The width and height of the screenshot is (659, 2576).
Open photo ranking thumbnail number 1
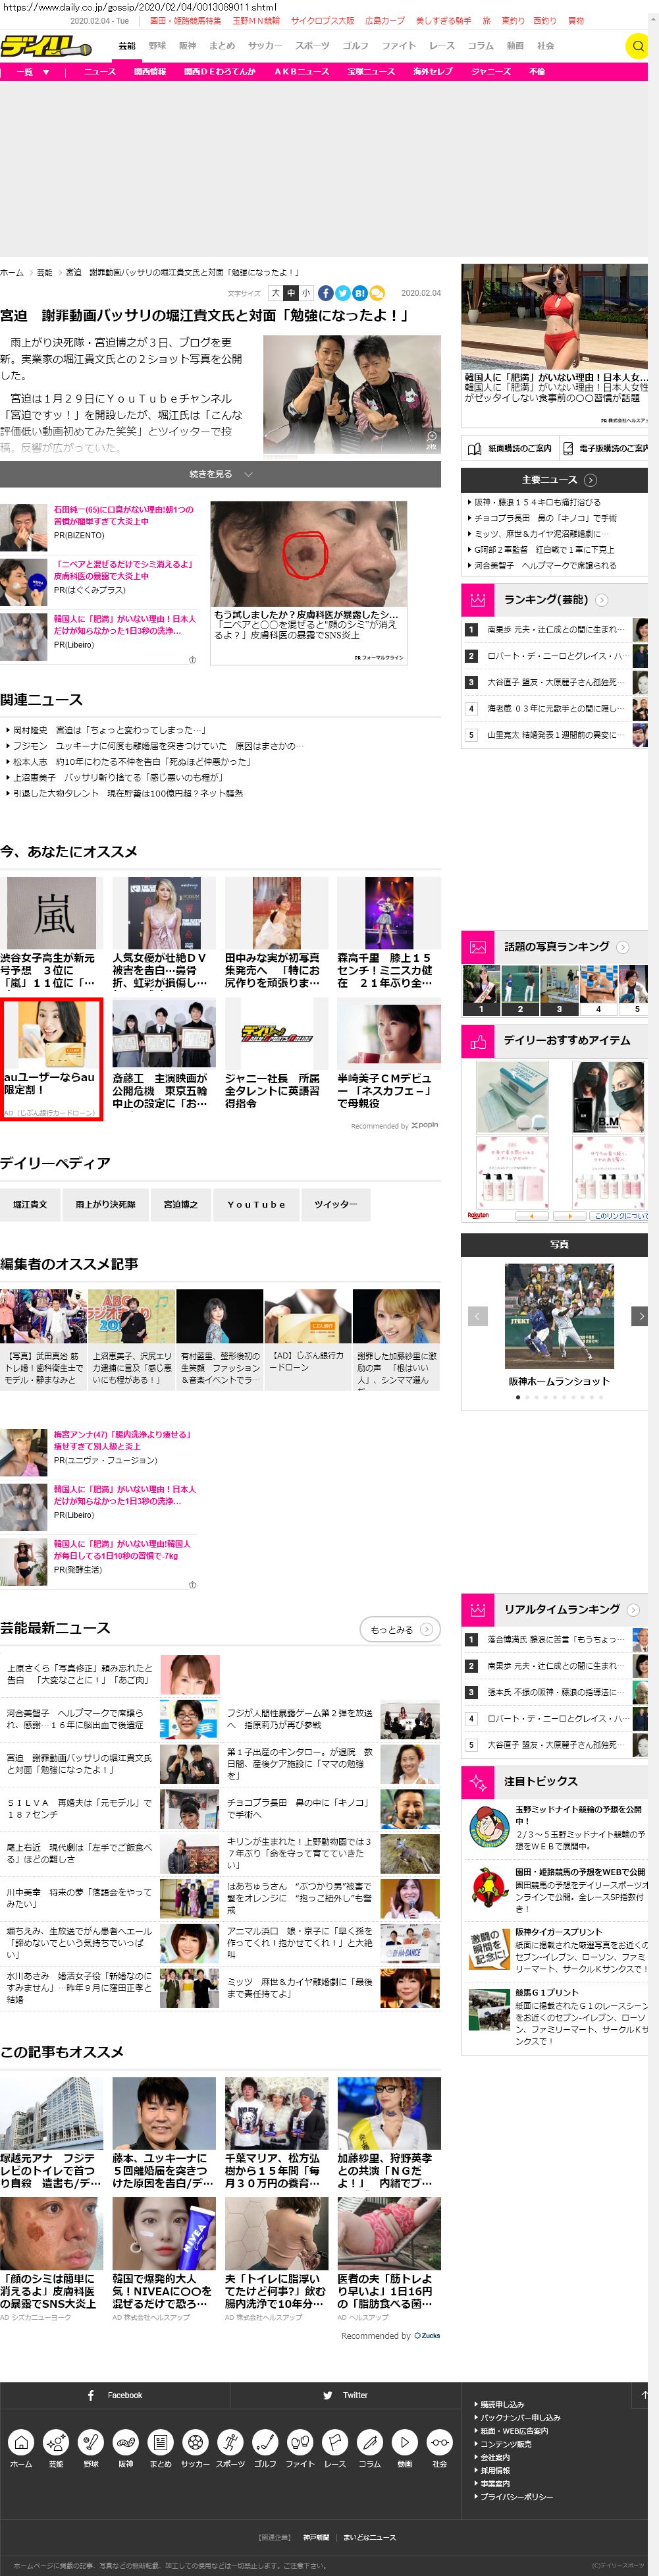coord(480,990)
